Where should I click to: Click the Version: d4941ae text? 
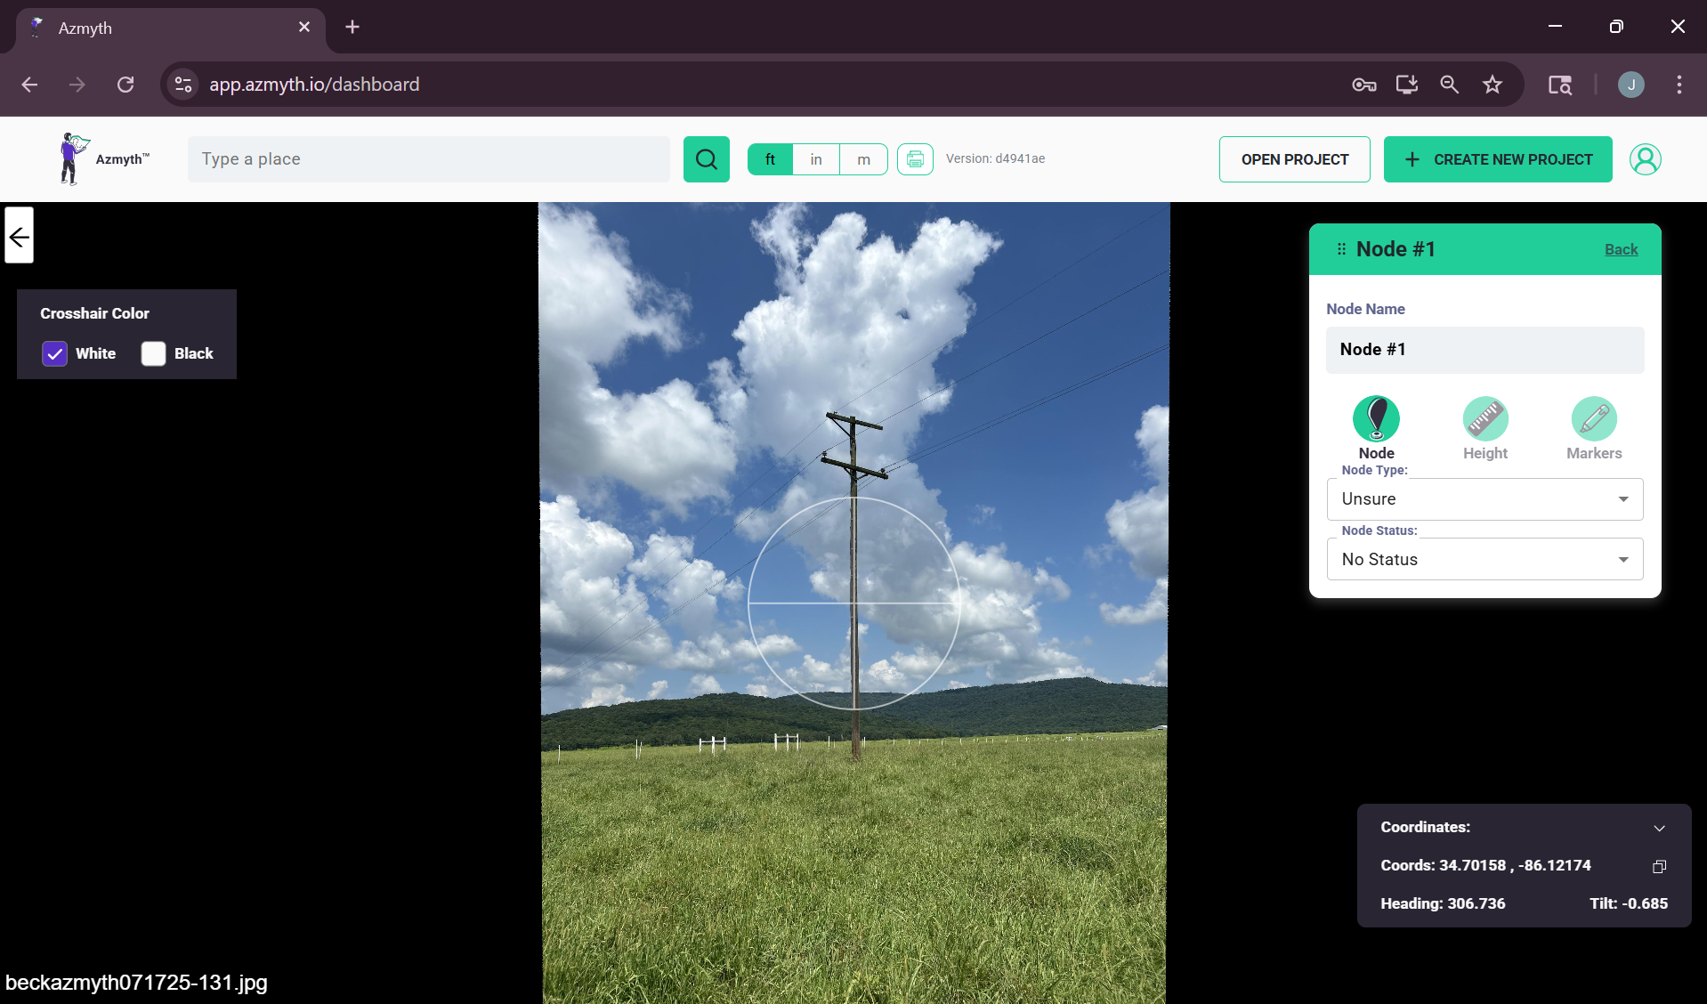point(995,158)
